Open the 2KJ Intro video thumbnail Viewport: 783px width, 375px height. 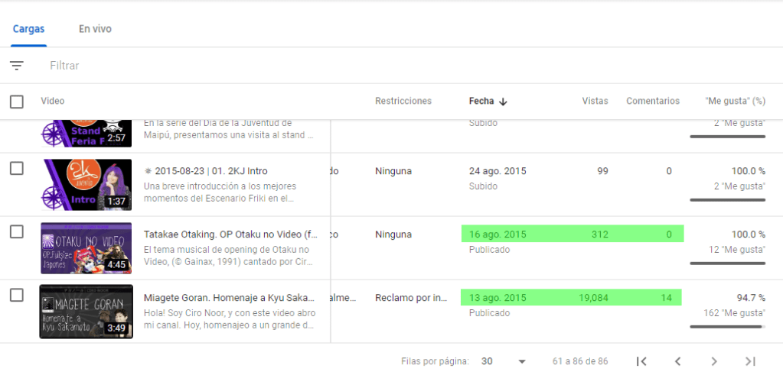[86, 185]
